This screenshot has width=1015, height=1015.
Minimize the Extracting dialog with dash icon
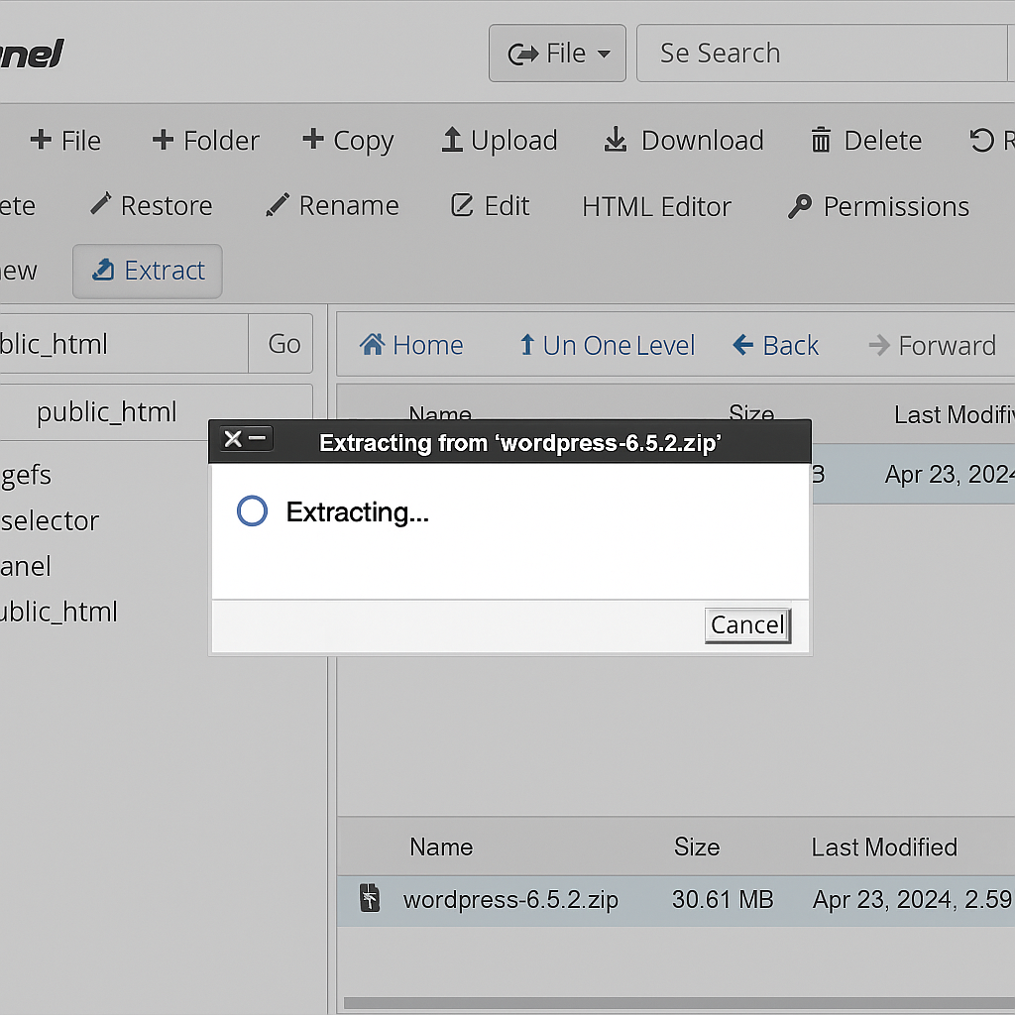pyautogui.click(x=258, y=438)
